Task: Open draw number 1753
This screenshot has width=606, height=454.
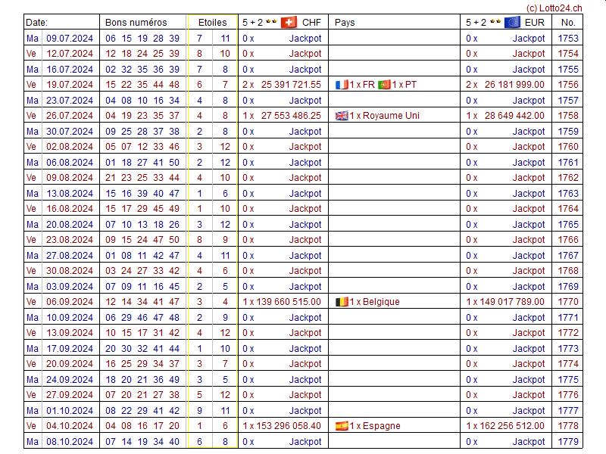Action: click(567, 38)
